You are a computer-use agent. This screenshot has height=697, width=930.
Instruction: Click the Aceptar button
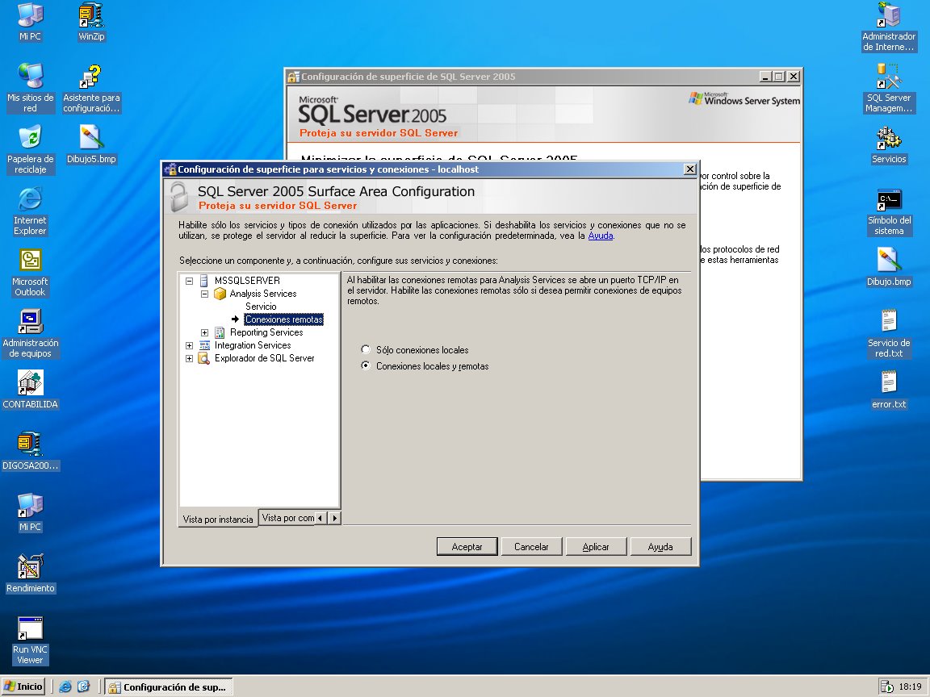467,546
